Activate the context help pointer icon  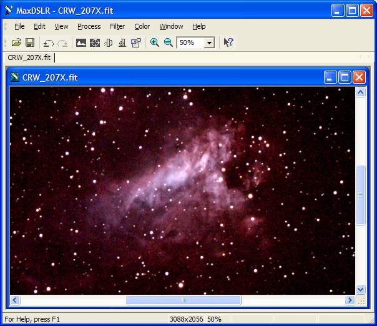tap(228, 42)
